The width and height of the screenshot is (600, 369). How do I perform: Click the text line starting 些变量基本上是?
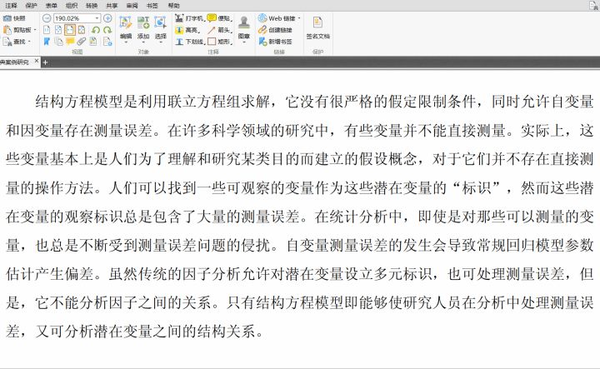click(300, 159)
